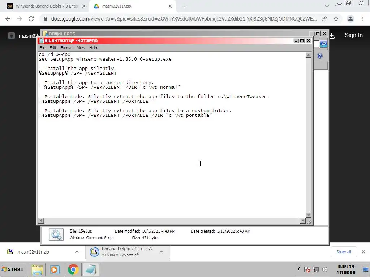The height and width of the screenshot is (277, 370).
Task: Click the Notepad title bar icon
Action: (x=41, y=41)
